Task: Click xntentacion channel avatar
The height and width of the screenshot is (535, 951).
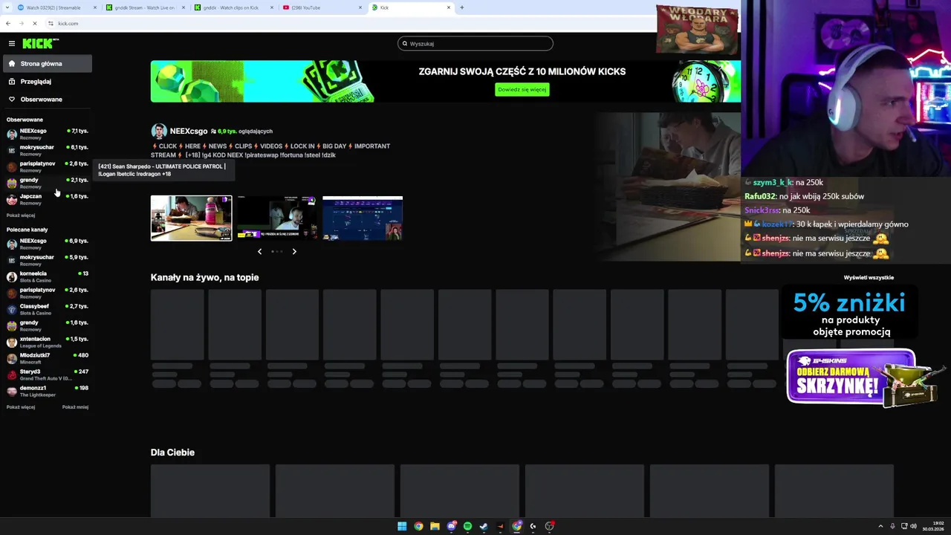Action: (x=12, y=342)
